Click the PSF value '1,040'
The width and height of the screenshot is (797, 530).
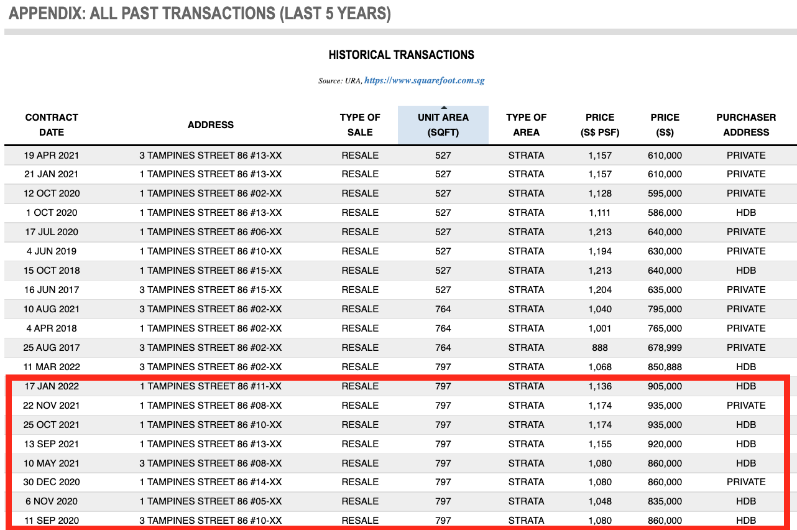(x=600, y=309)
